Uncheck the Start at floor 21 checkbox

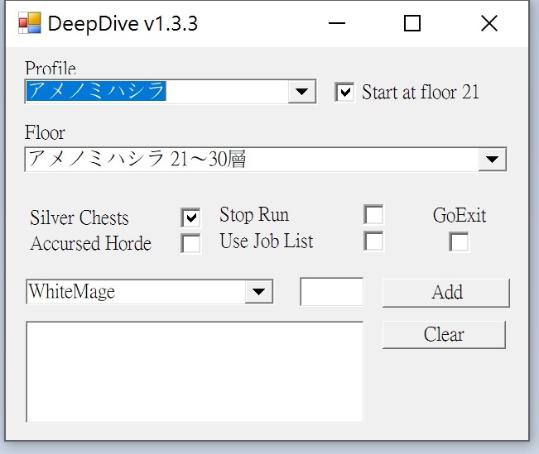pyautogui.click(x=344, y=92)
